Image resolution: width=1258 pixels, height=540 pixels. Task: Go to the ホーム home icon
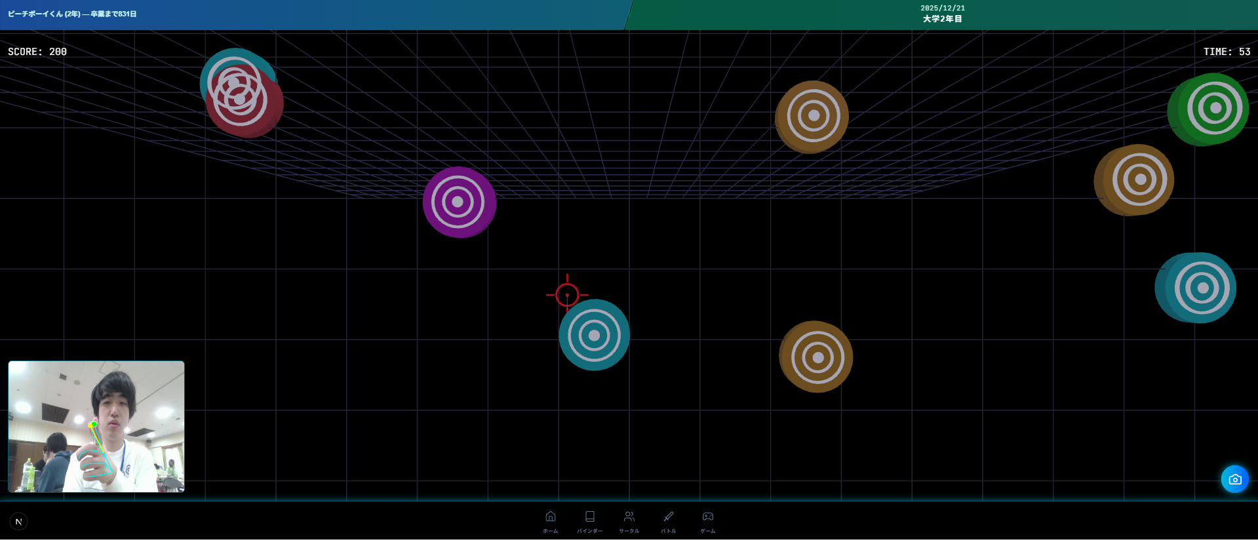pos(550,522)
